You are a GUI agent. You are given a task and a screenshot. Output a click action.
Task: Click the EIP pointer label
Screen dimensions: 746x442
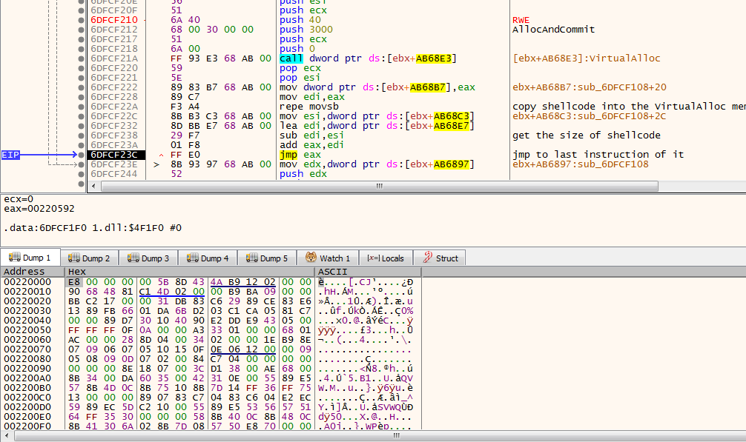[10, 155]
